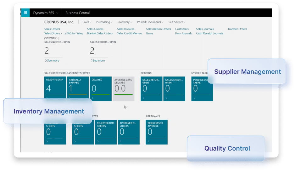This screenshot has width=295, height=171.
Task: Open the Self-Service menu
Action: [x=177, y=22]
